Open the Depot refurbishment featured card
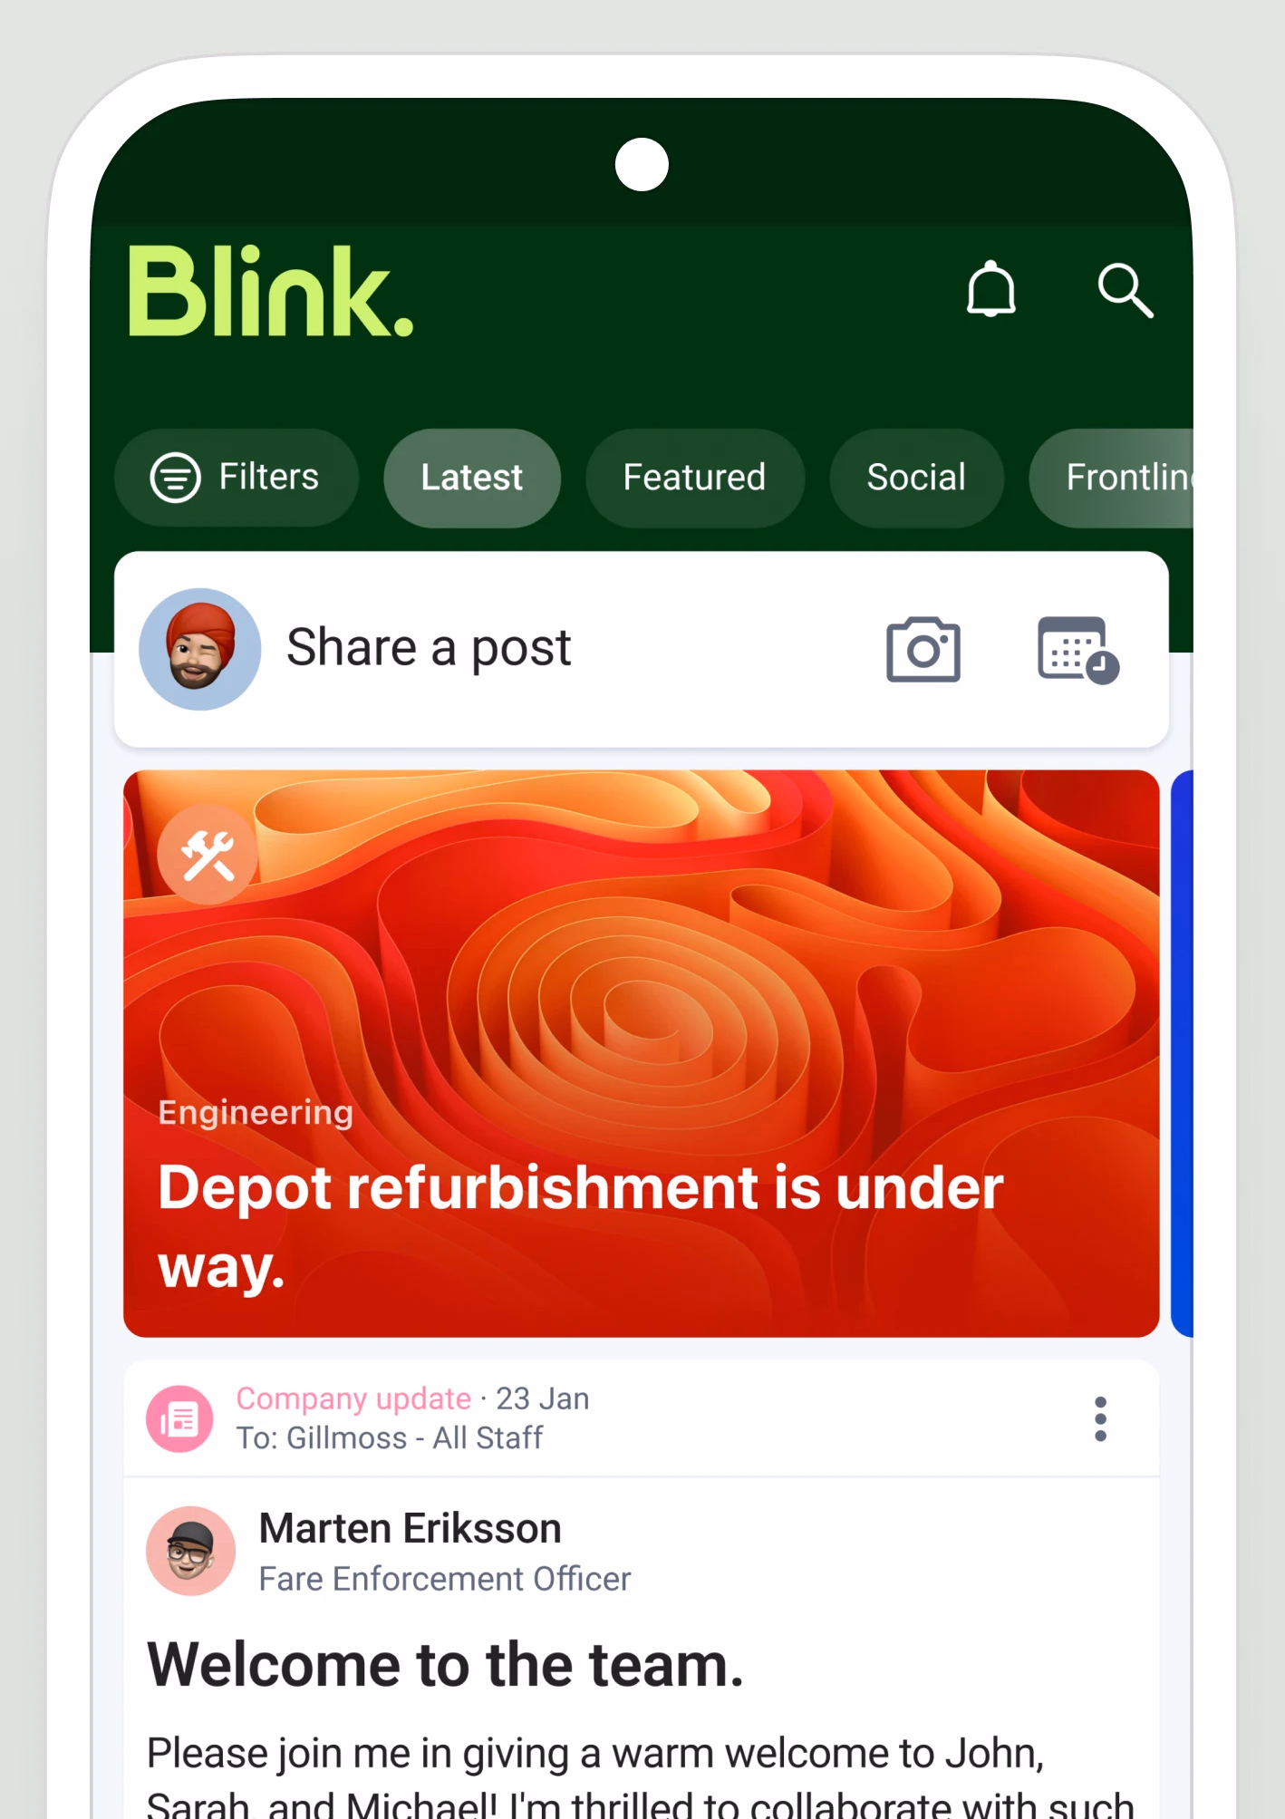 tap(642, 1053)
